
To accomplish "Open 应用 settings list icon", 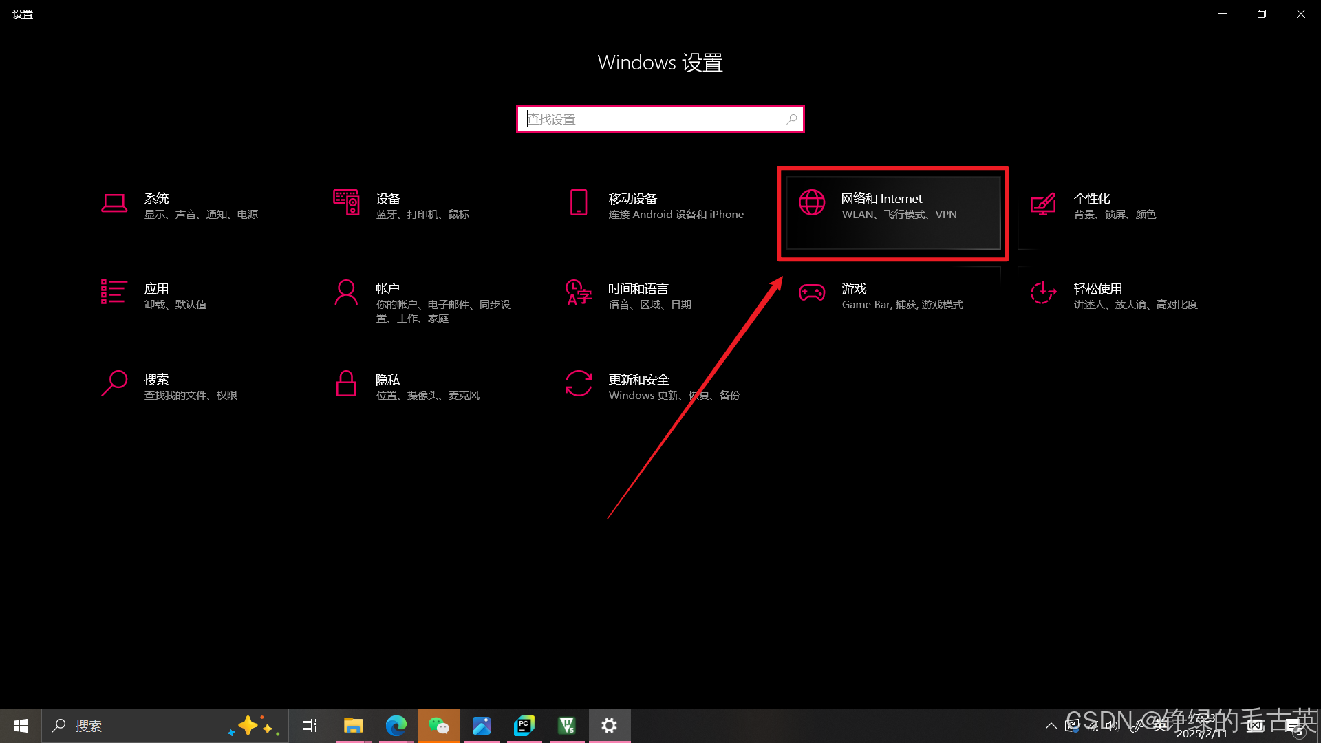I will [x=114, y=292].
